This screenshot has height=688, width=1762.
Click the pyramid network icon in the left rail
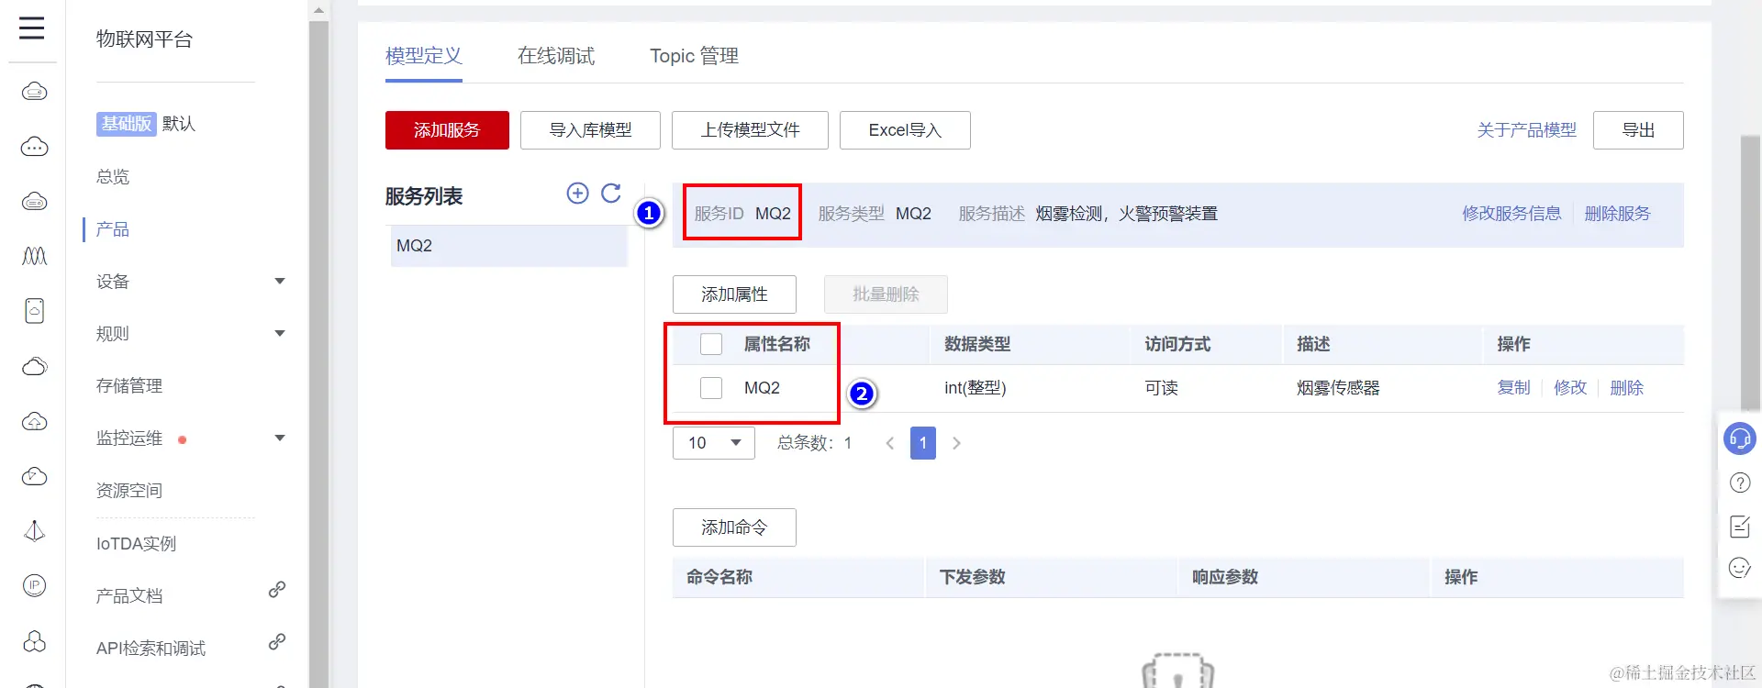coord(35,531)
